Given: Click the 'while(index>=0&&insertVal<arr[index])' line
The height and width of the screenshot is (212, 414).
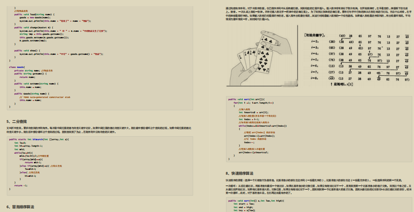Looking at the screenshot, I should [x=262, y=126].
